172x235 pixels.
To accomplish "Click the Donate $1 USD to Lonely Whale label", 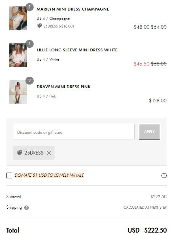I will (x=49, y=175).
